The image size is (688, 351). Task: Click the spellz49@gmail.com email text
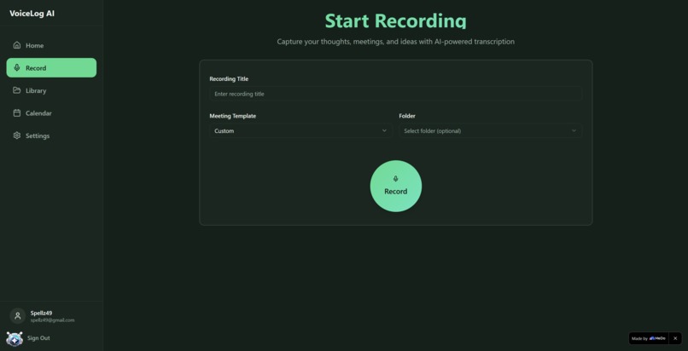point(52,320)
